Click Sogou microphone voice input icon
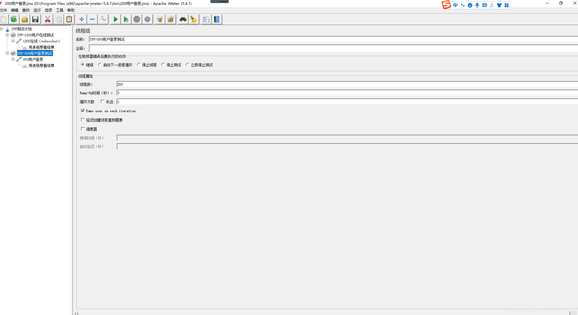Screen dimensions: 578x315 click(x=477, y=5)
